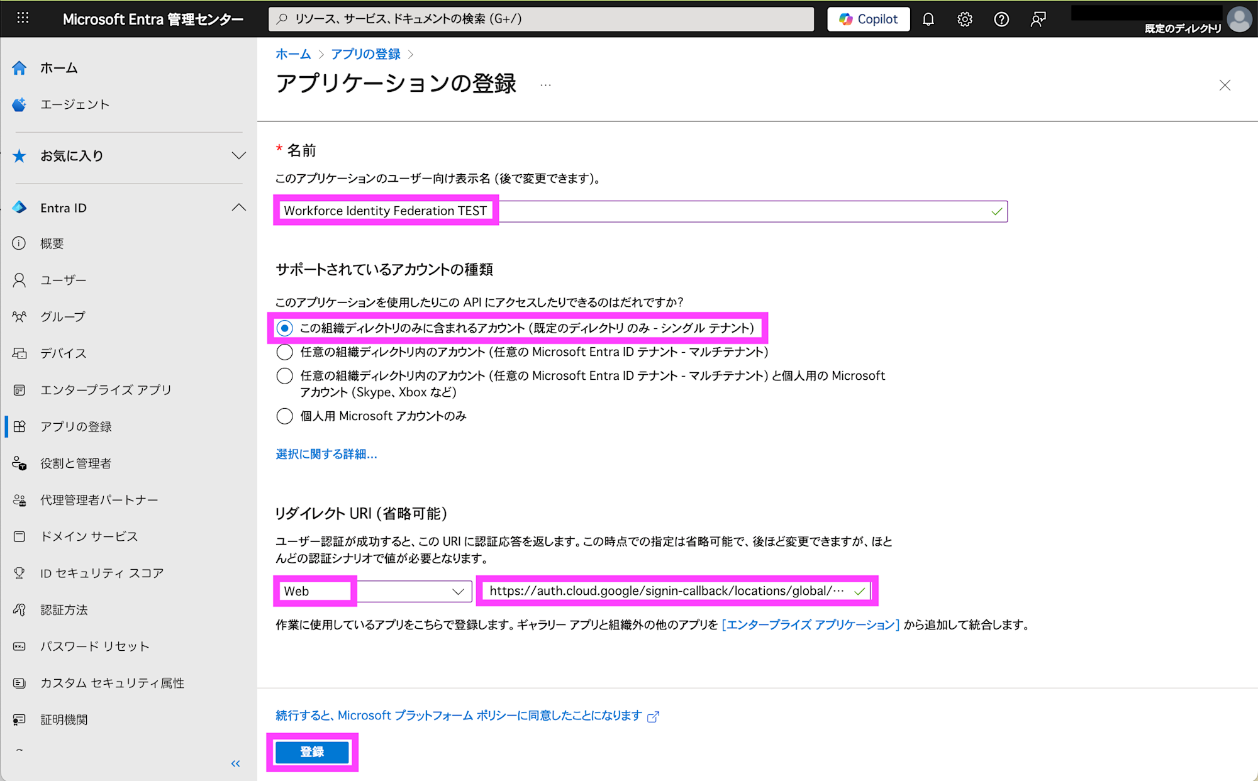Open the 選択に関する詳細 link
1258x781 pixels.
(x=326, y=454)
